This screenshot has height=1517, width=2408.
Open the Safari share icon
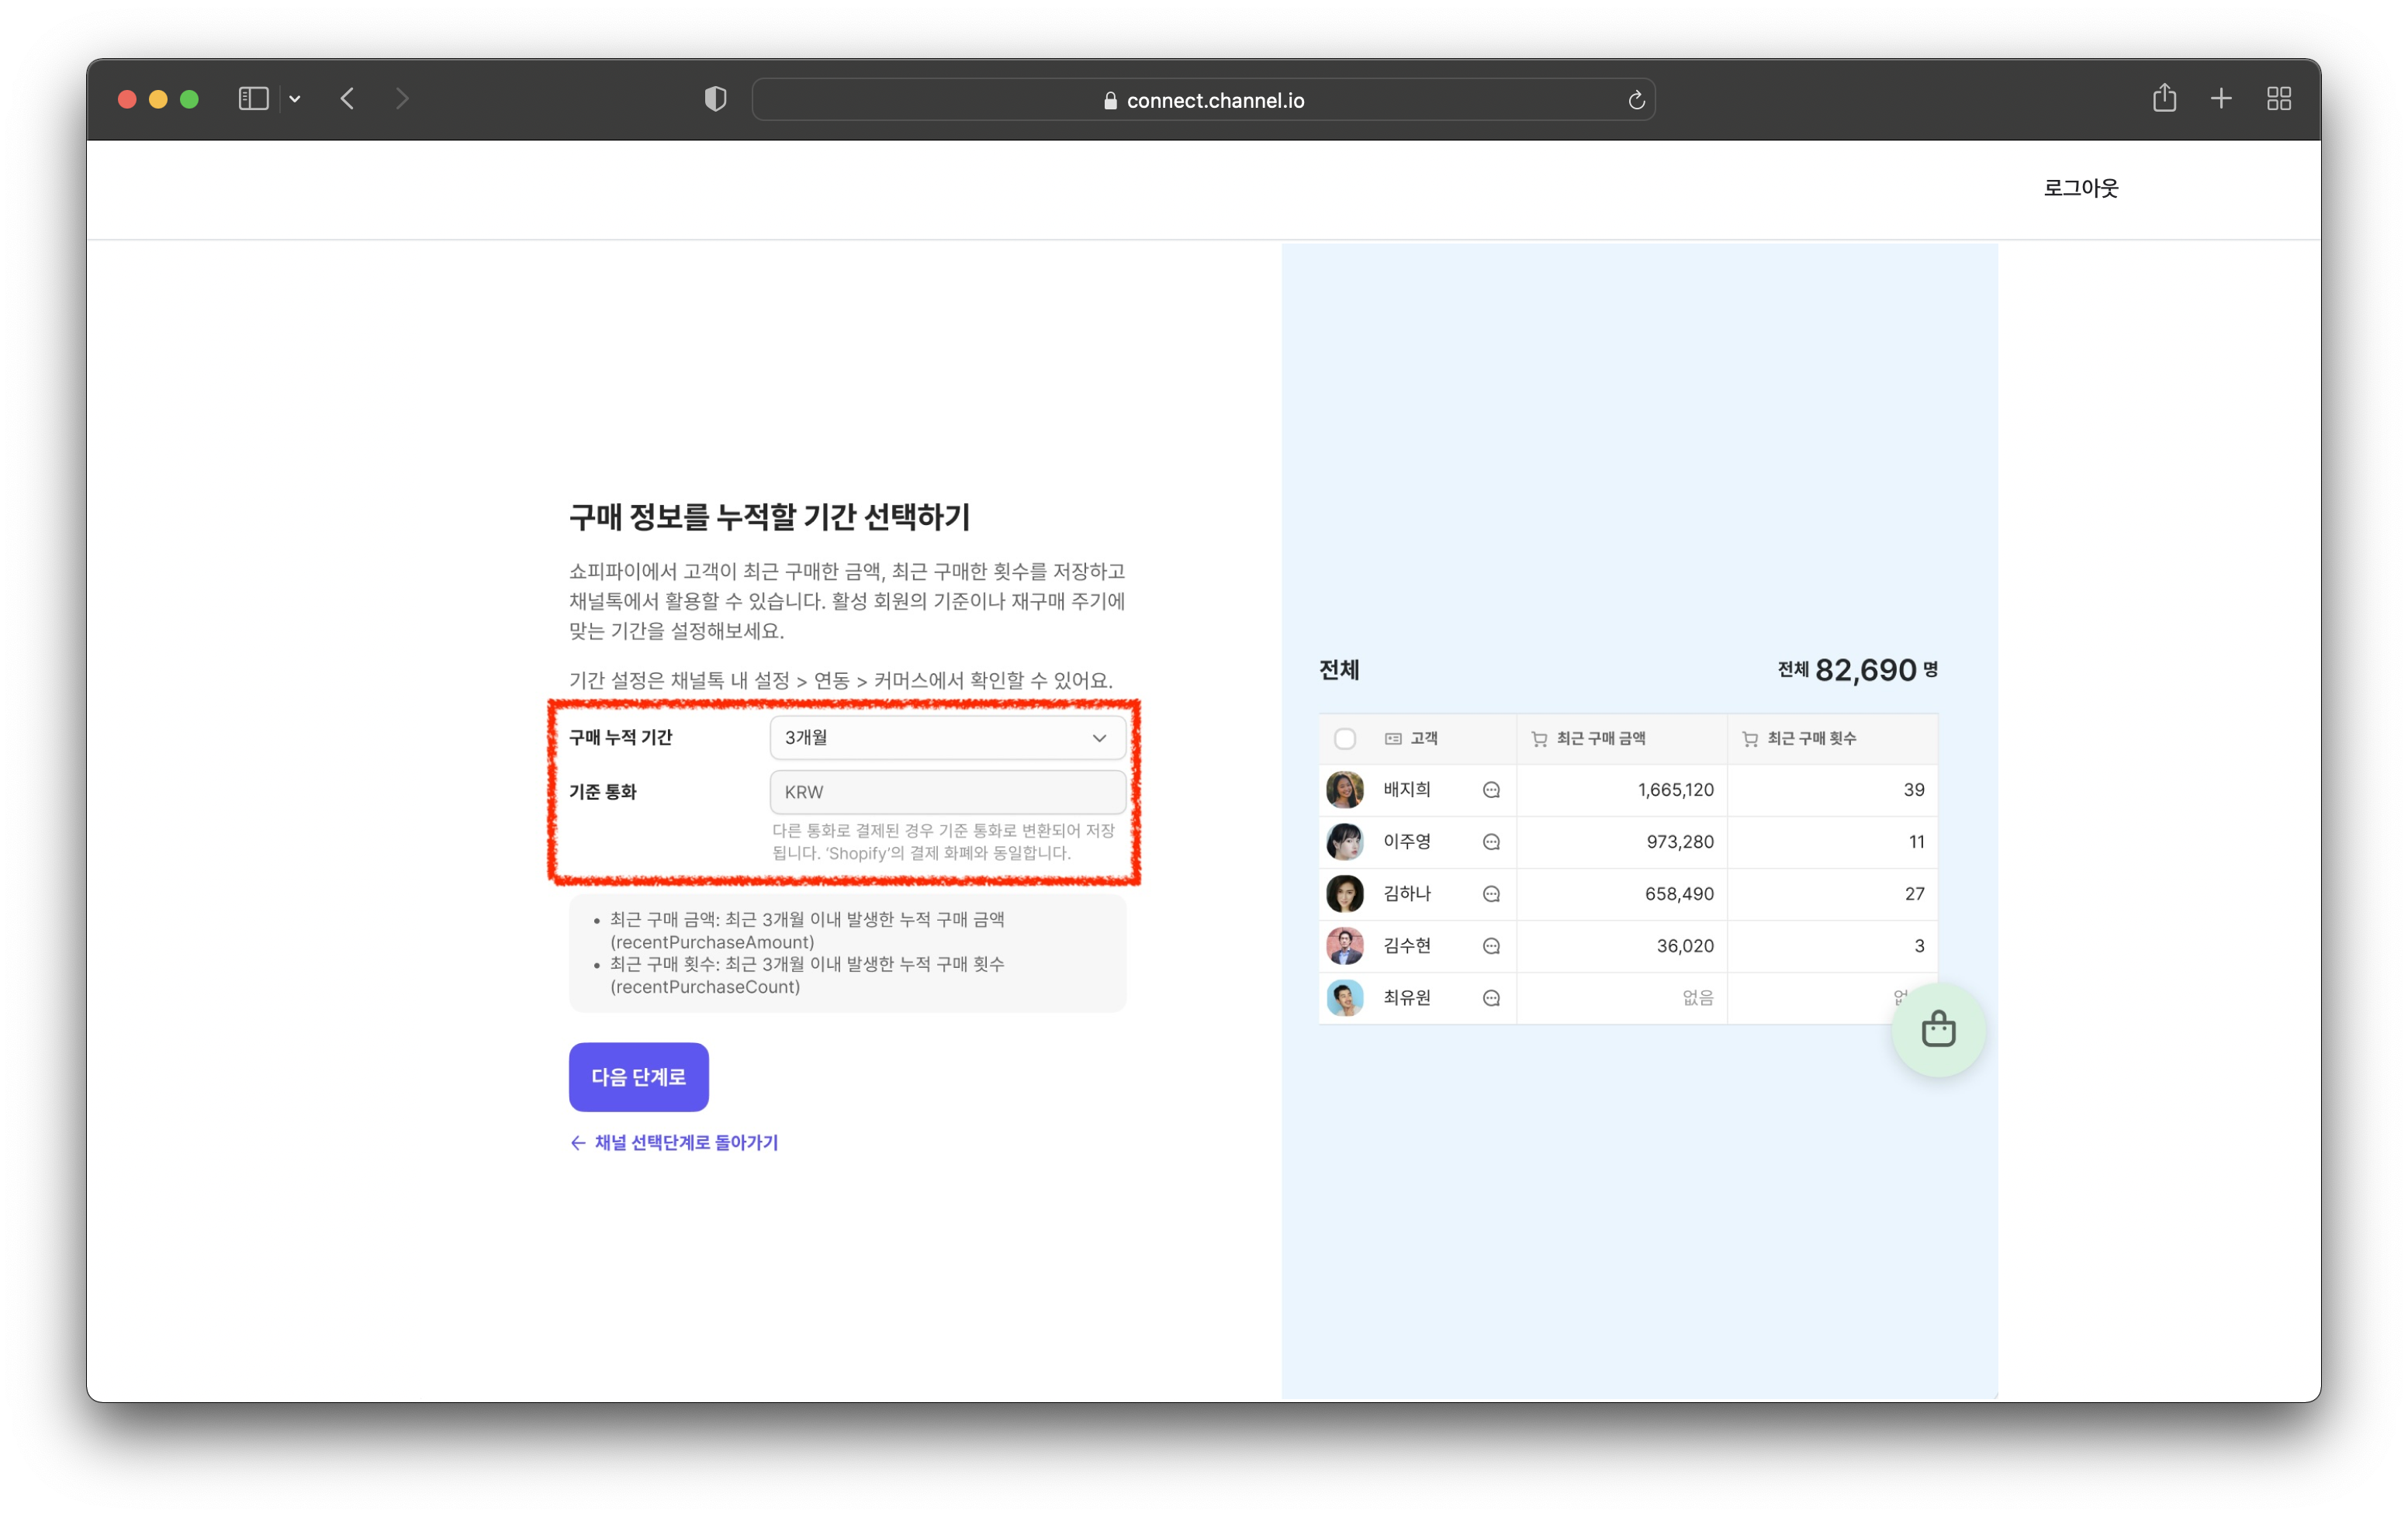point(2164,98)
